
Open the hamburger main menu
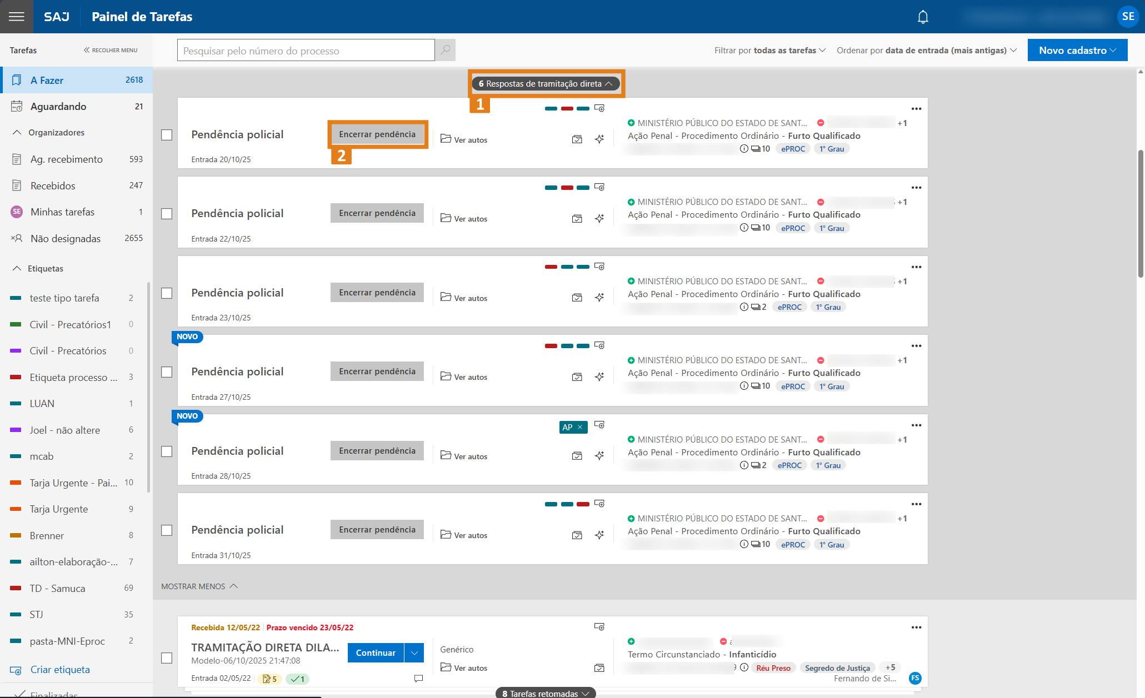pyautogui.click(x=17, y=17)
